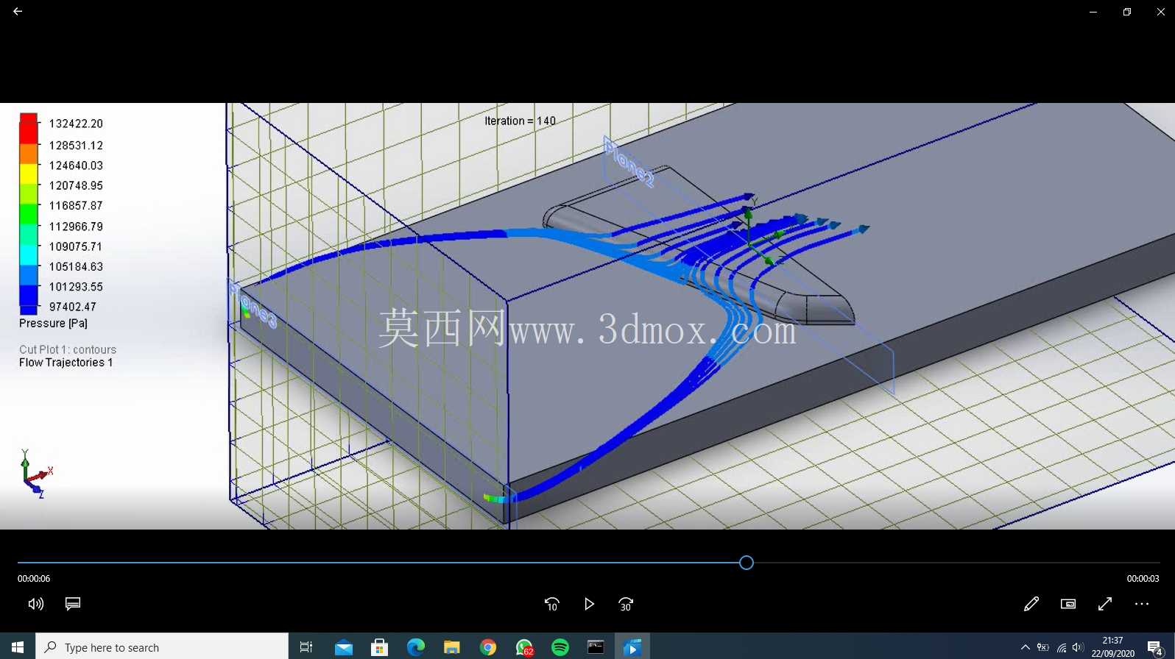Open WhatsApp from taskbar
1175x659 pixels.
[524, 647]
